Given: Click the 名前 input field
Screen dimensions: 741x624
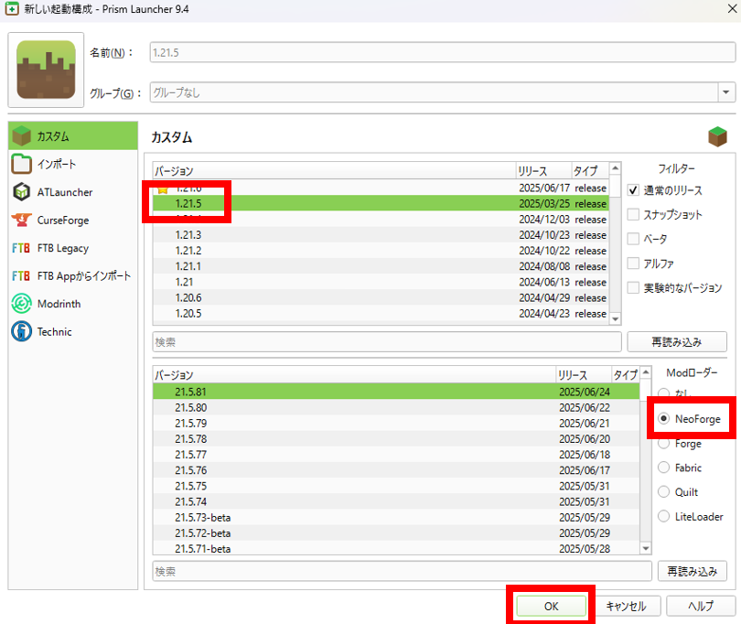Looking at the screenshot, I should (443, 52).
